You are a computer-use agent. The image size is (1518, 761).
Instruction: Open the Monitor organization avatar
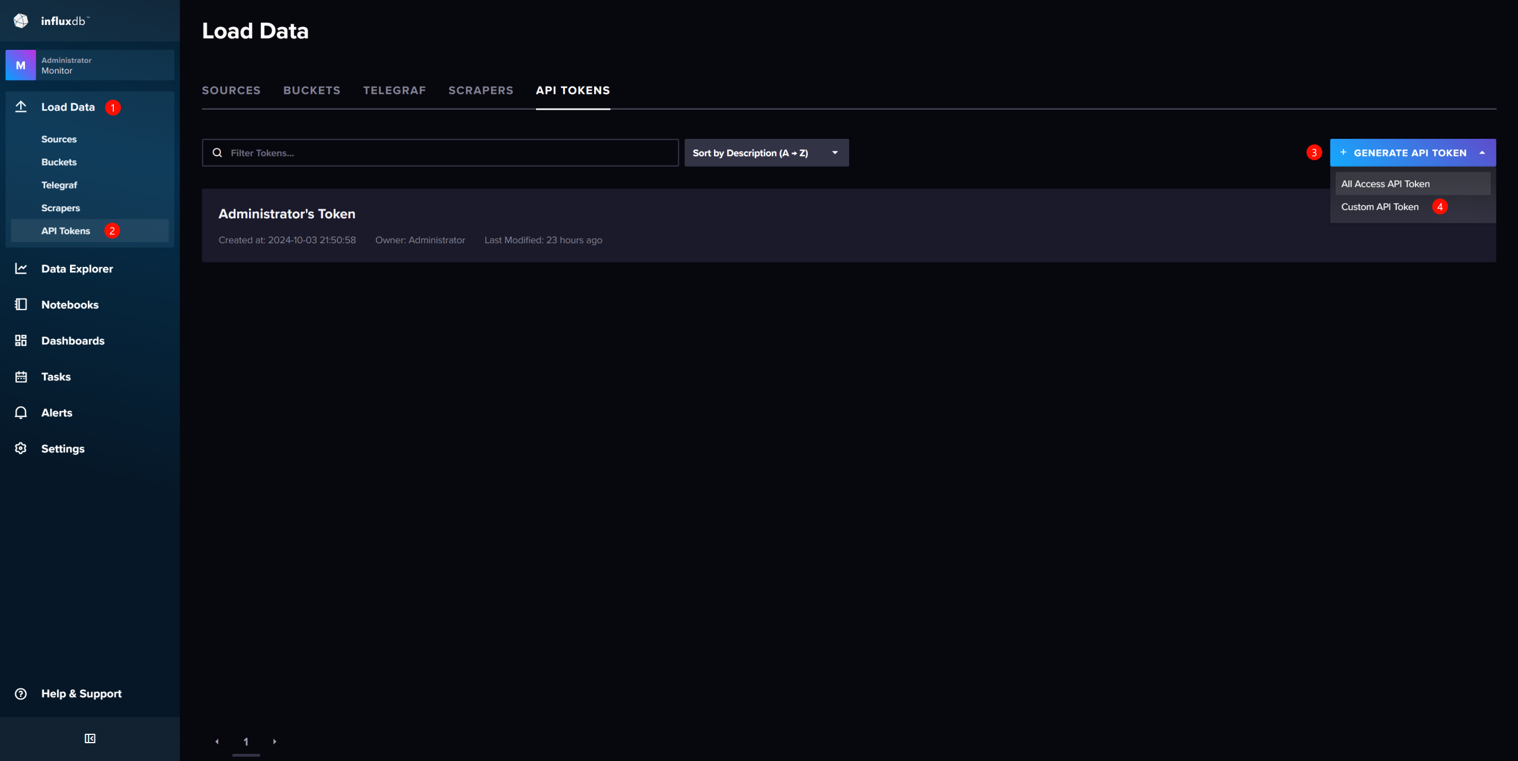point(21,65)
